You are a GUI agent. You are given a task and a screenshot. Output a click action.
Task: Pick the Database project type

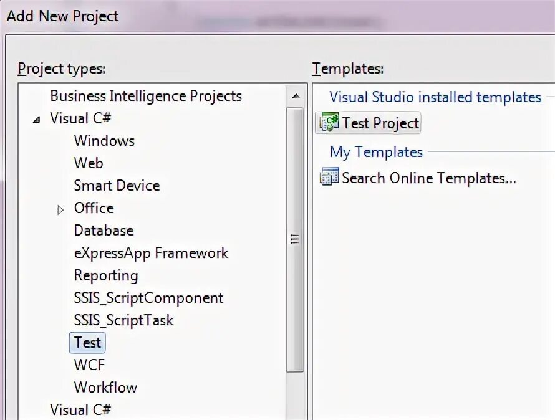[104, 231]
